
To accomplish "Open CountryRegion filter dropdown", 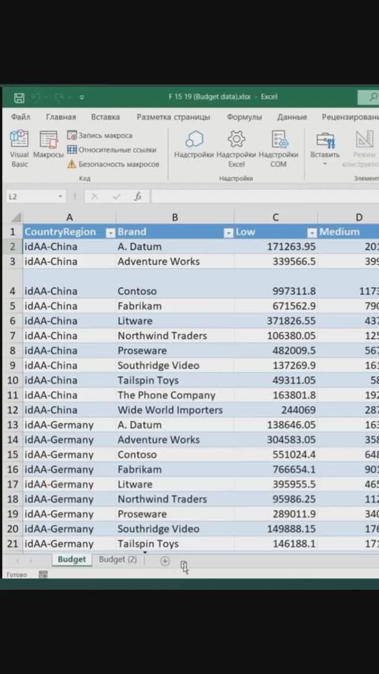I will tap(111, 233).
